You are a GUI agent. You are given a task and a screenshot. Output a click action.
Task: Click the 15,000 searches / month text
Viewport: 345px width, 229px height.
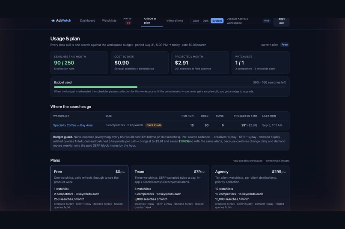tap(232, 199)
